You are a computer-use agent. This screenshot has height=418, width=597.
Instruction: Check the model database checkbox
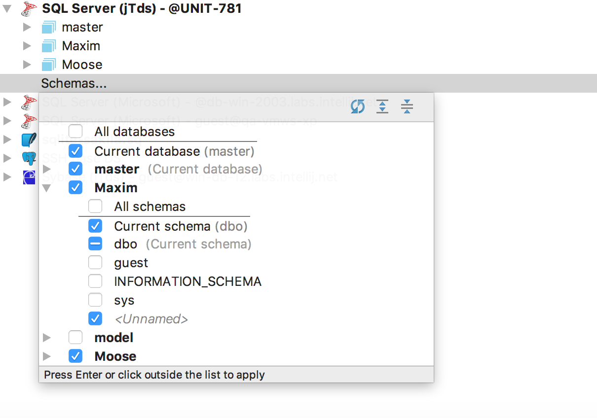(75, 338)
